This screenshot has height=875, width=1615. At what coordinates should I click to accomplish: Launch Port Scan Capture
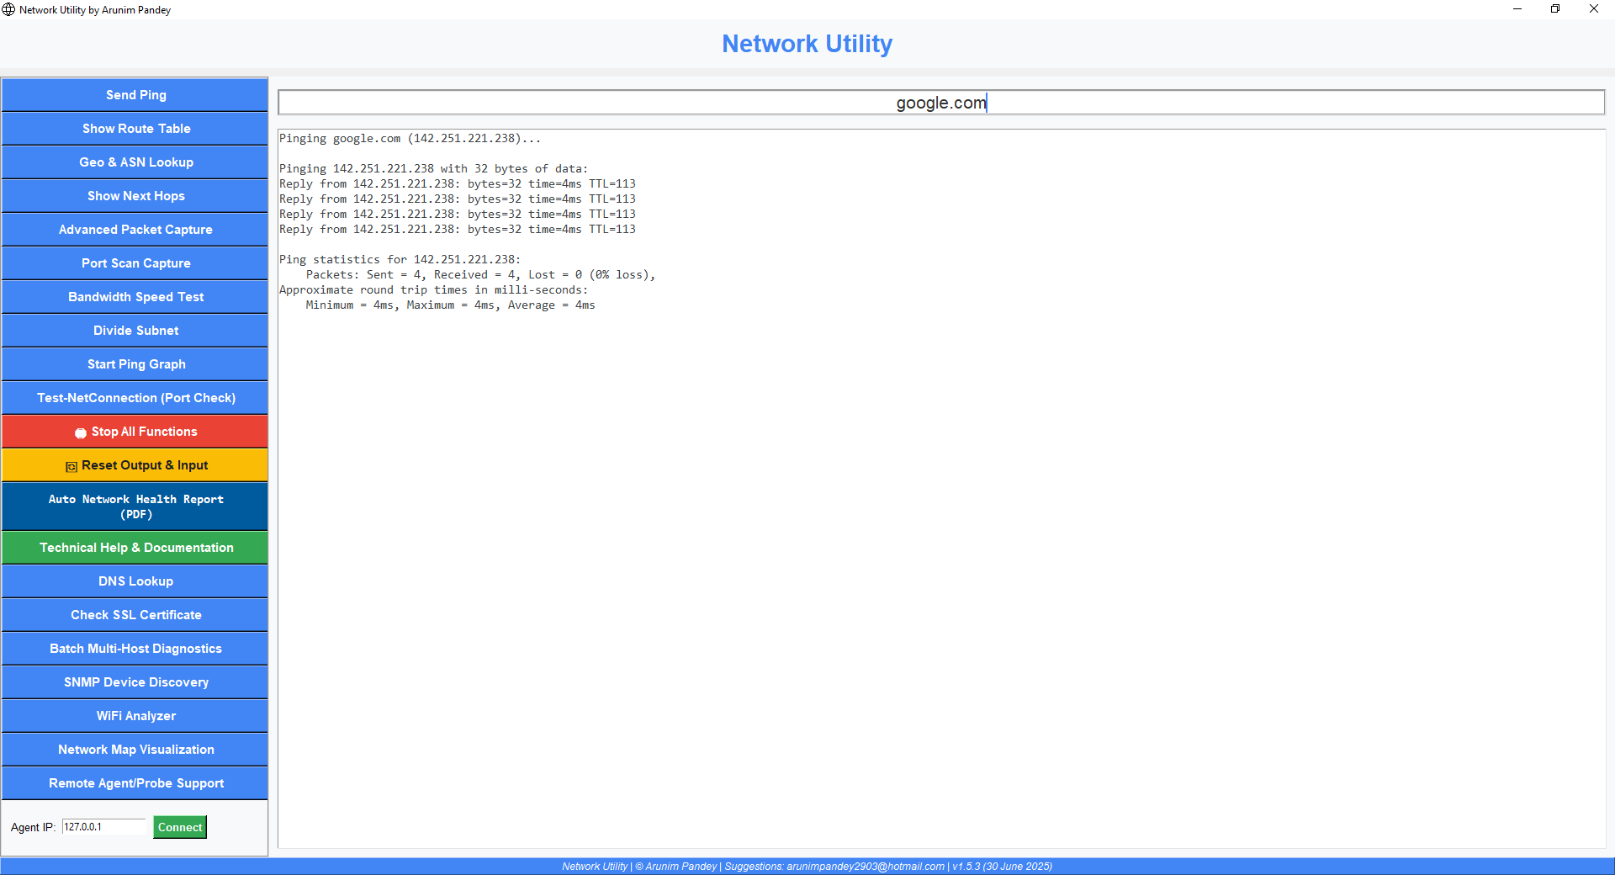point(135,262)
